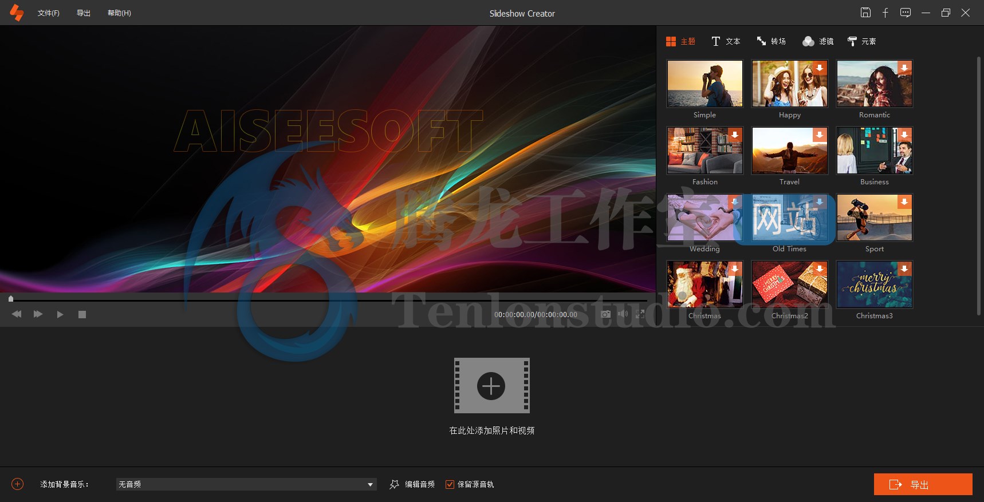984x502 pixels.
Task: Download the Christmas theme via arrow icon
Action: pyautogui.click(x=735, y=268)
